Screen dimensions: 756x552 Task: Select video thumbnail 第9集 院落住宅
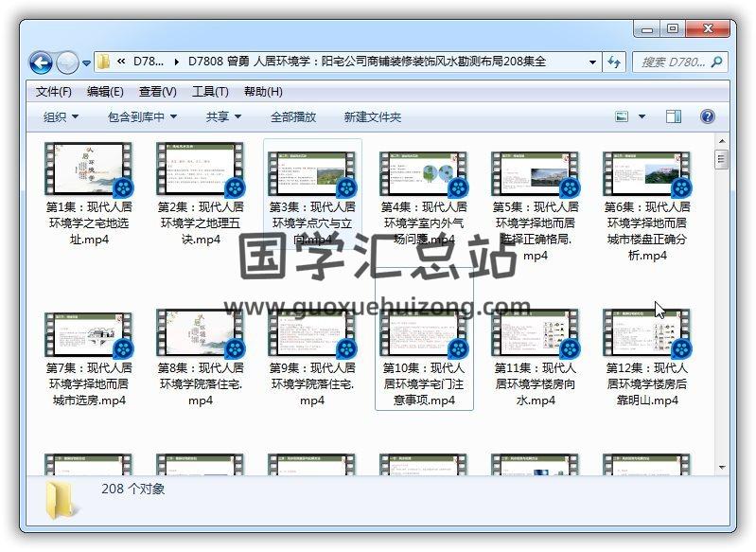(x=312, y=334)
